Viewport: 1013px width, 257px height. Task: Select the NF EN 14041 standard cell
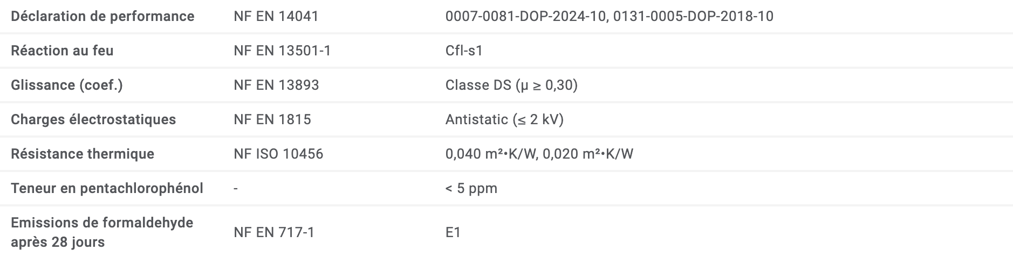tap(276, 16)
